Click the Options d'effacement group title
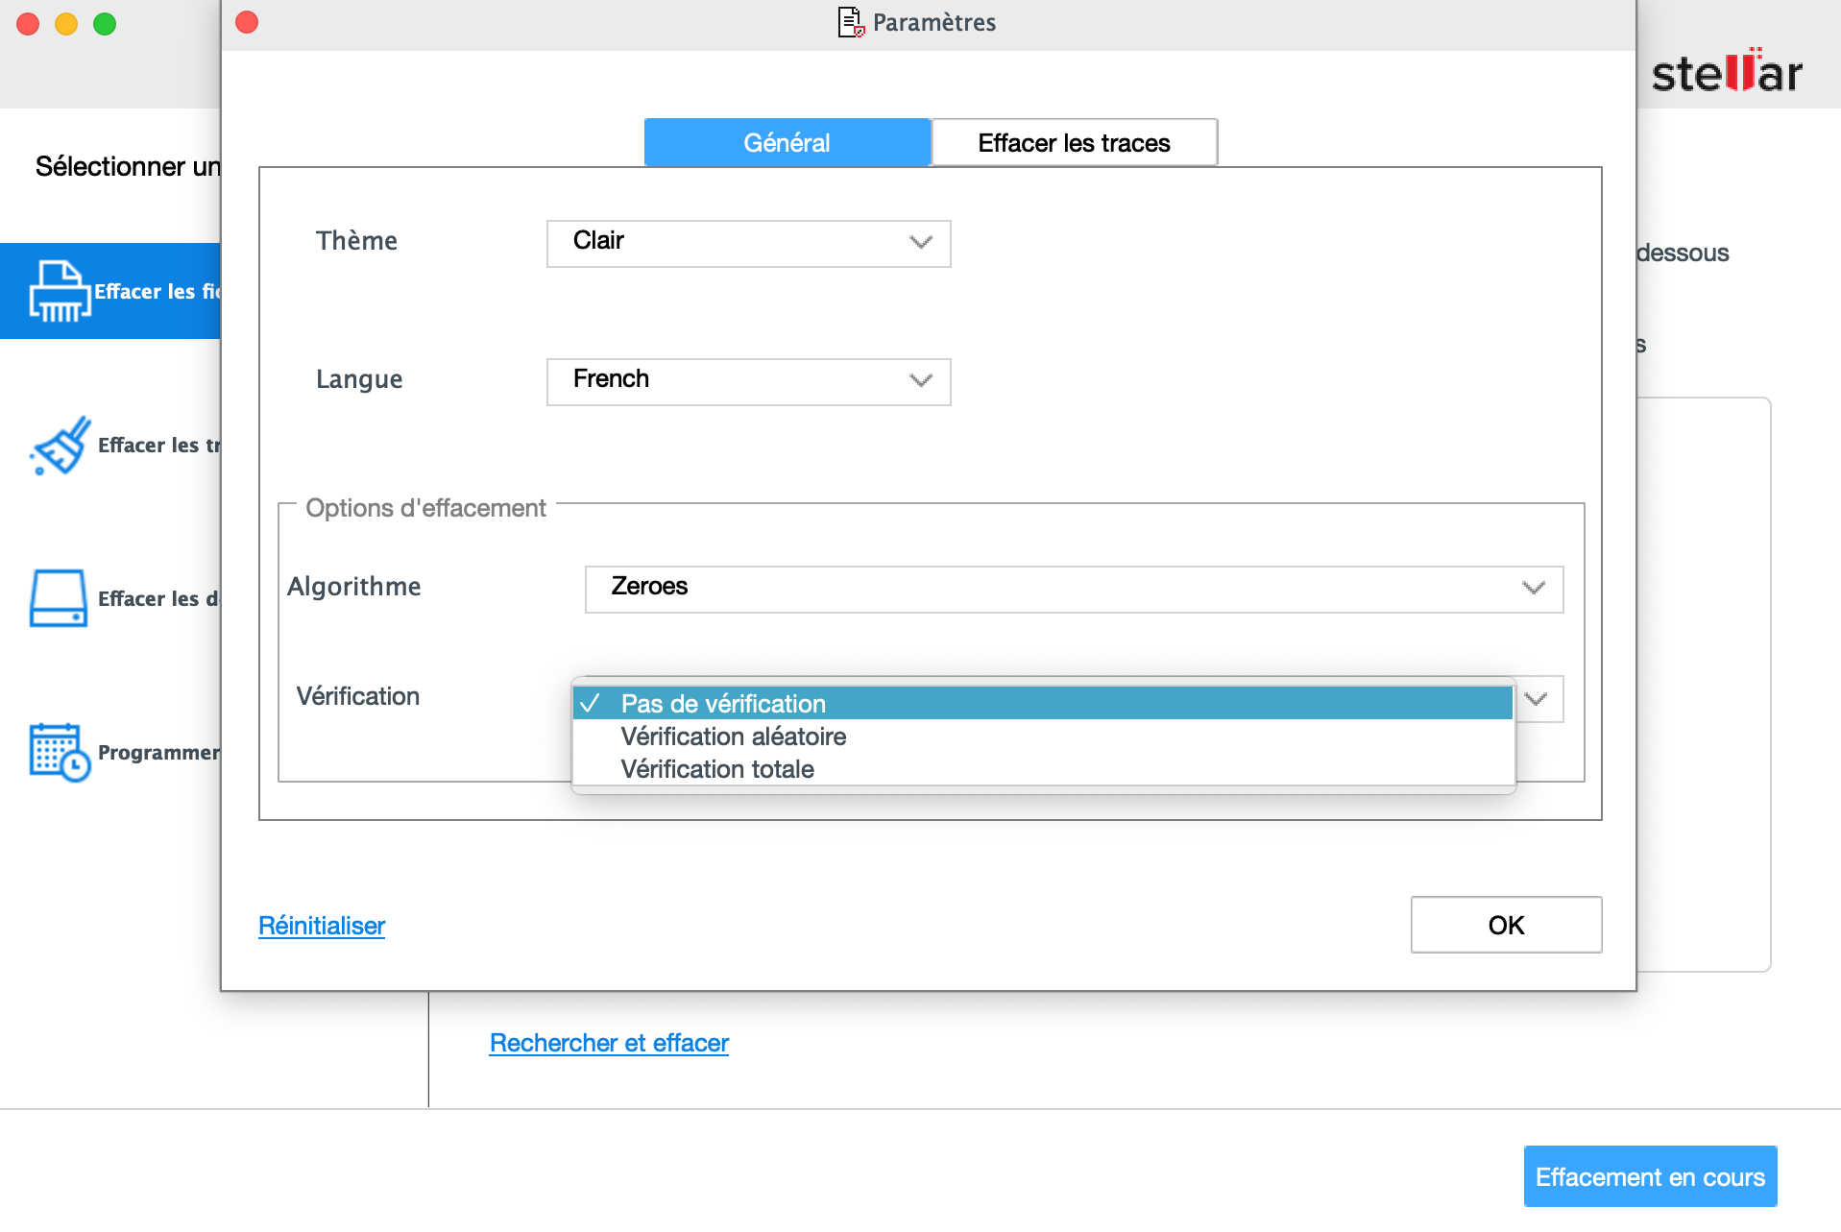Image resolution: width=1841 pixels, height=1232 pixels. 425,508
